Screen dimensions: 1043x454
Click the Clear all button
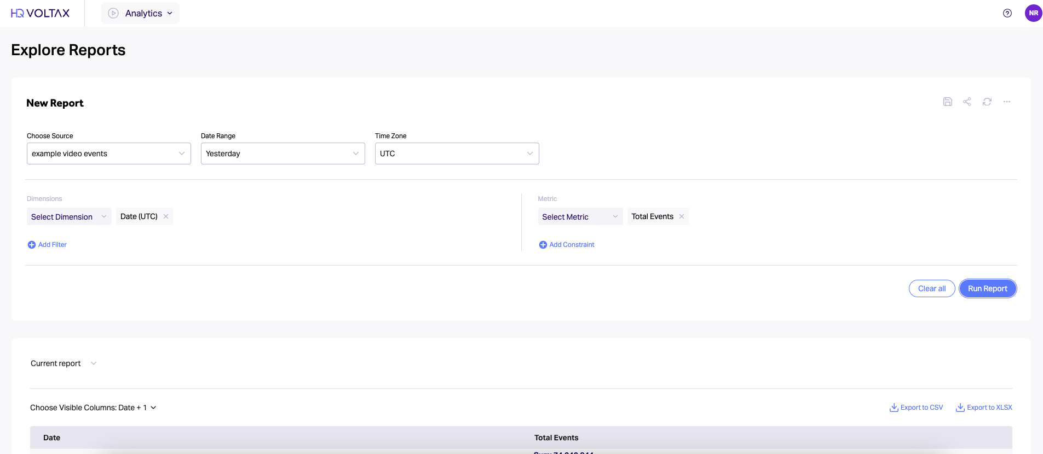tap(932, 288)
